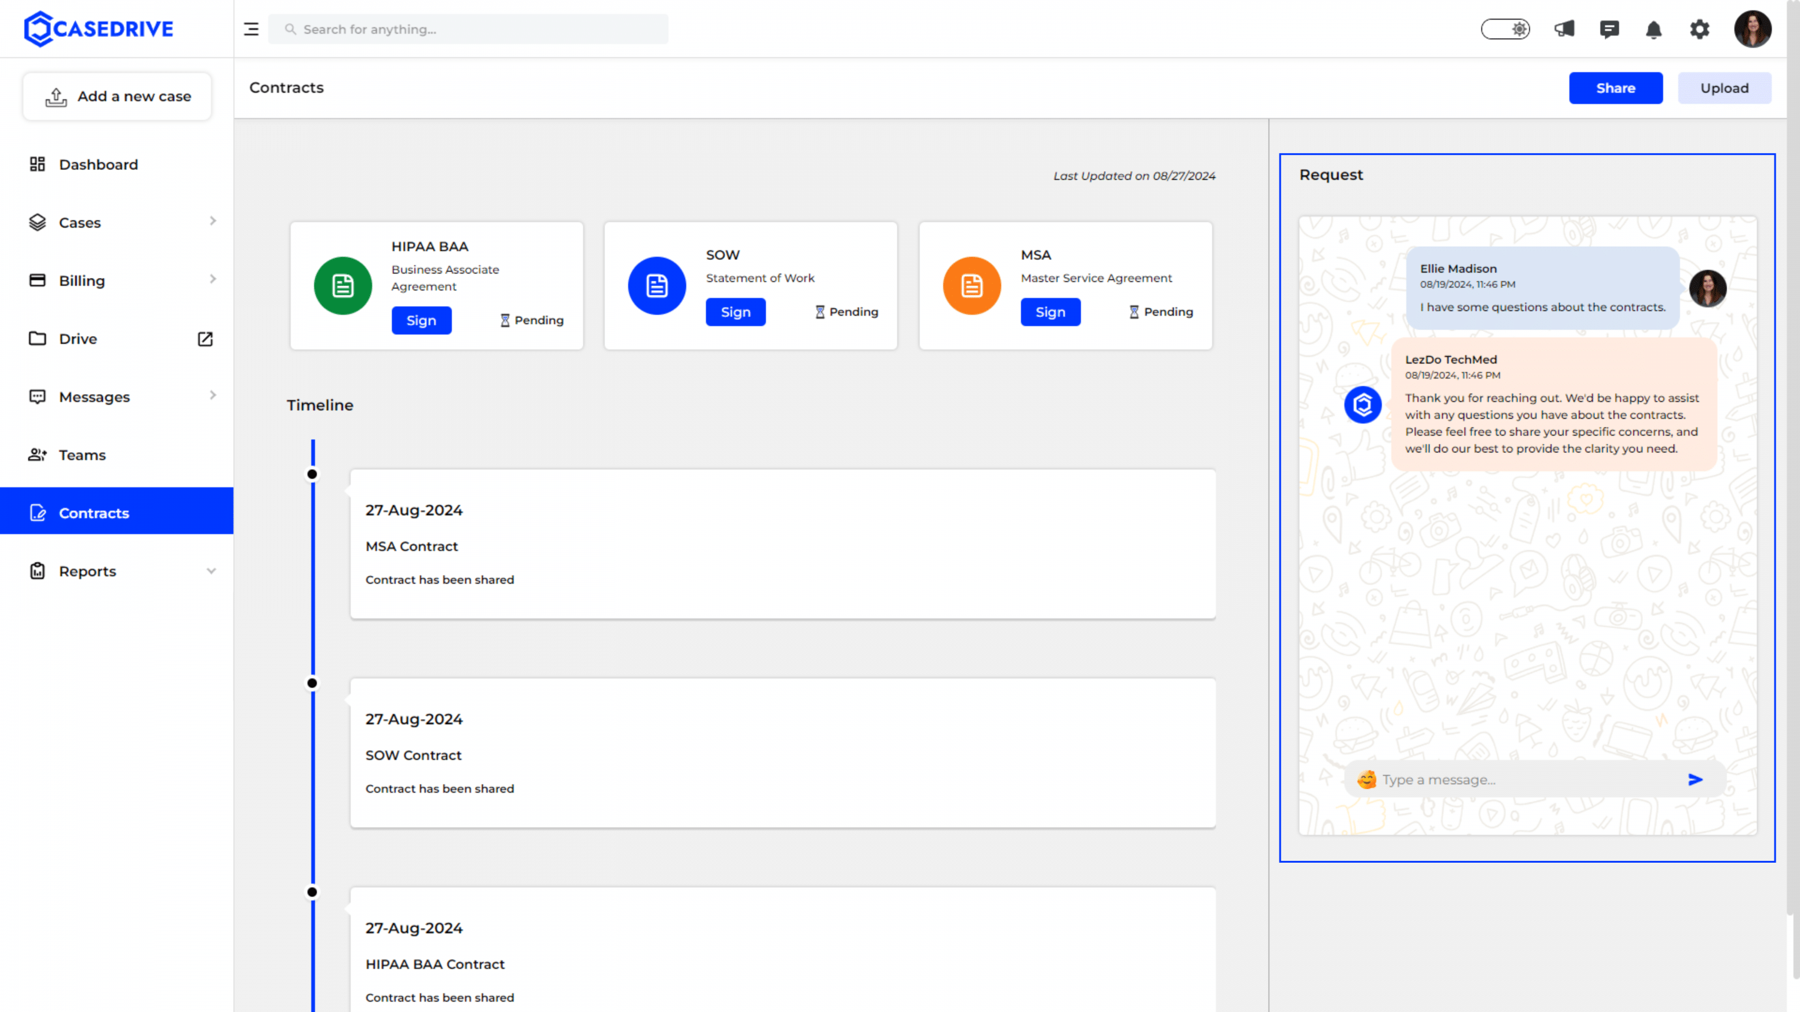1800x1012 pixels.
Task: Click the HIPAA BAA Contract timeline marker dot
Action: pos(312,892)
